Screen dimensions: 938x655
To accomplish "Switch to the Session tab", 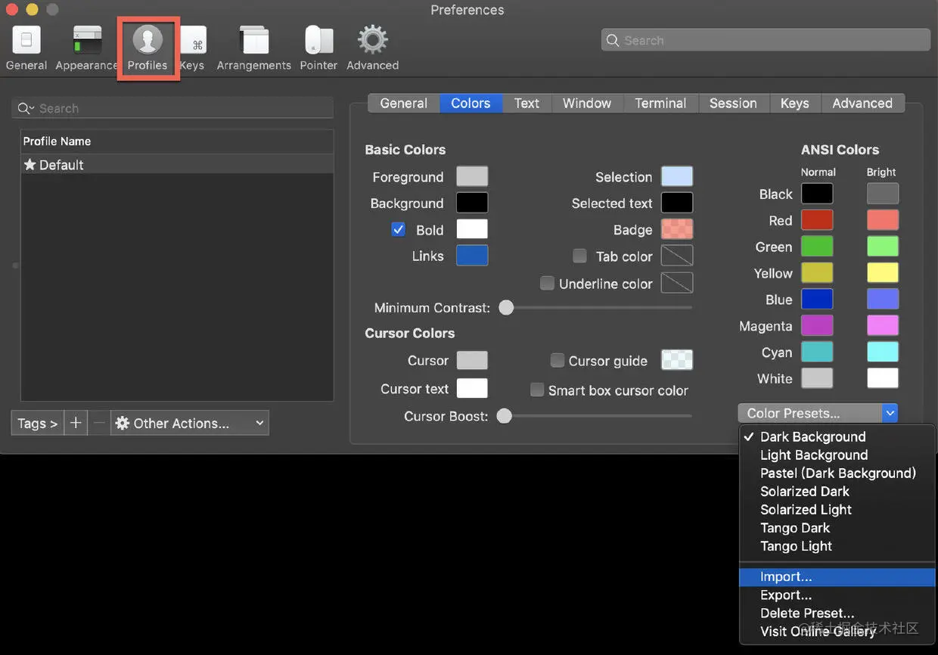I will coord(733,103).
